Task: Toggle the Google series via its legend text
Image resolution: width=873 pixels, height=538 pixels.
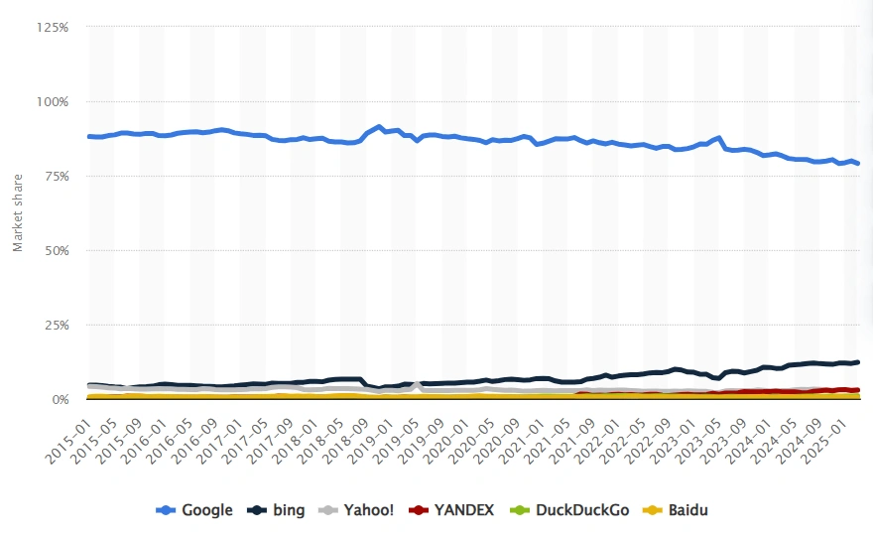Action: (x=208, y=510)
